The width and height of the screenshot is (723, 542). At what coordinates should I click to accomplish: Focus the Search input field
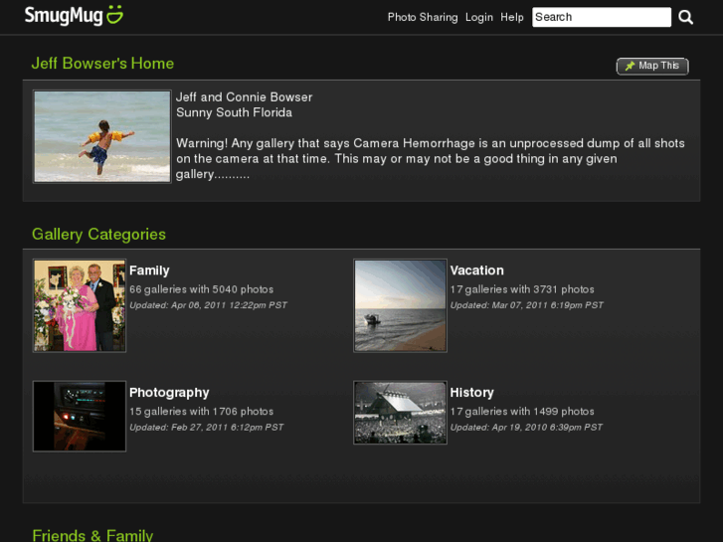coord(602,17)
